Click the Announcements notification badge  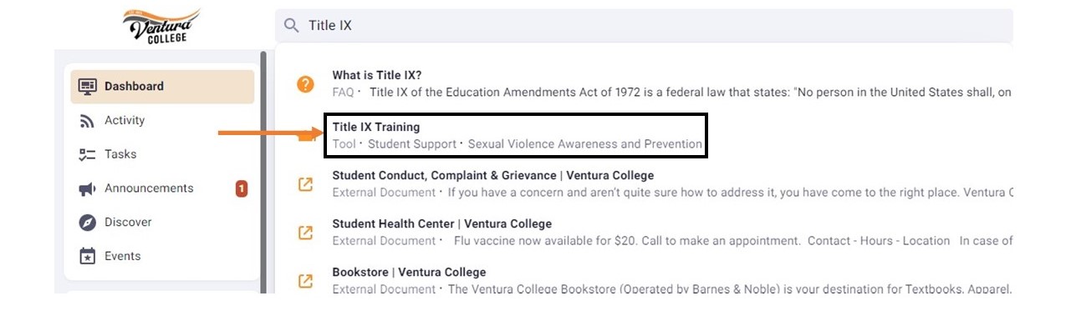(242, 189)
